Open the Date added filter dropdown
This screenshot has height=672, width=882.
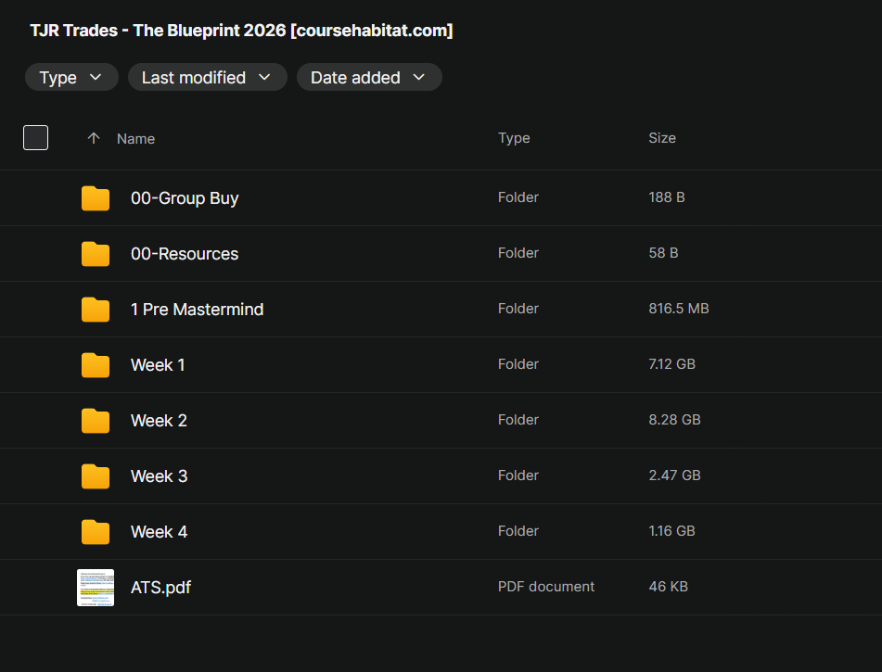coord(368,78)
